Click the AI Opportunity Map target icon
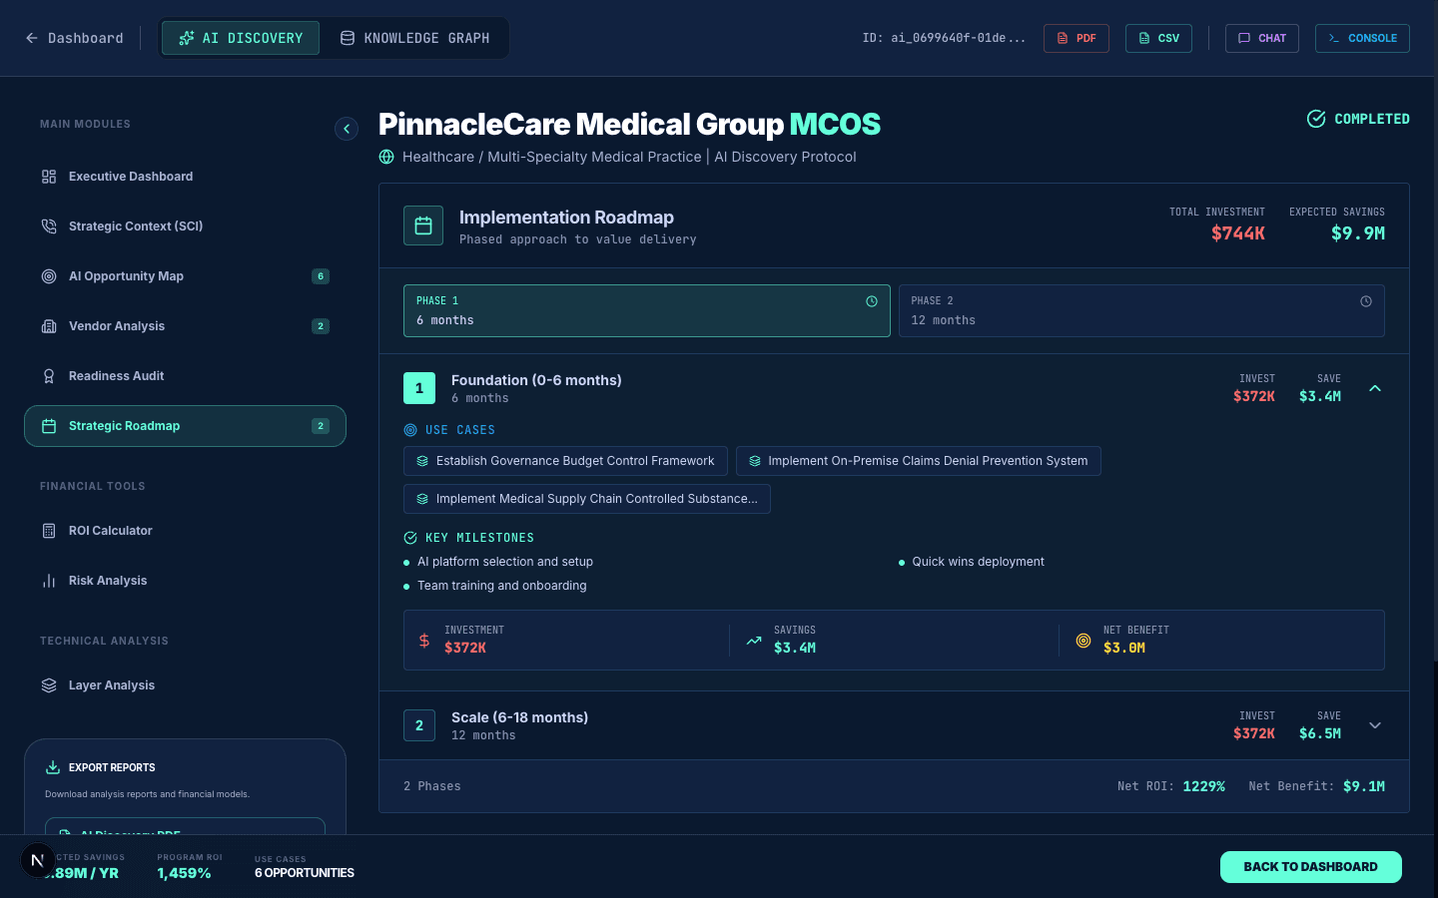The image size is (1438, 898). (x=49, y=276)
